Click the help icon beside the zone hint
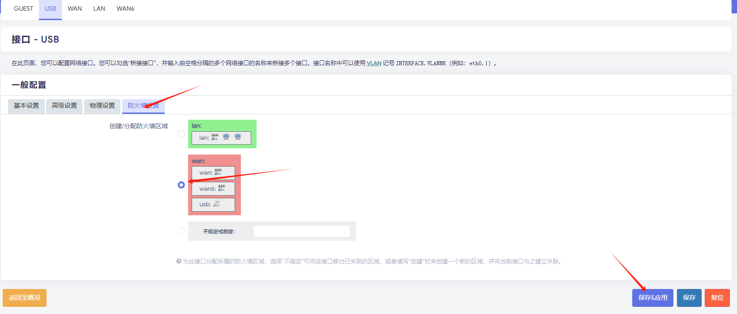Screen dimensions: 737x314 pyautogui.click(x=179, y=261)
